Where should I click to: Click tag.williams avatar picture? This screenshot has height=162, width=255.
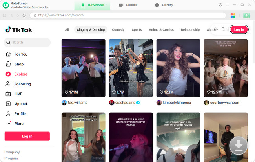[64, 103]
